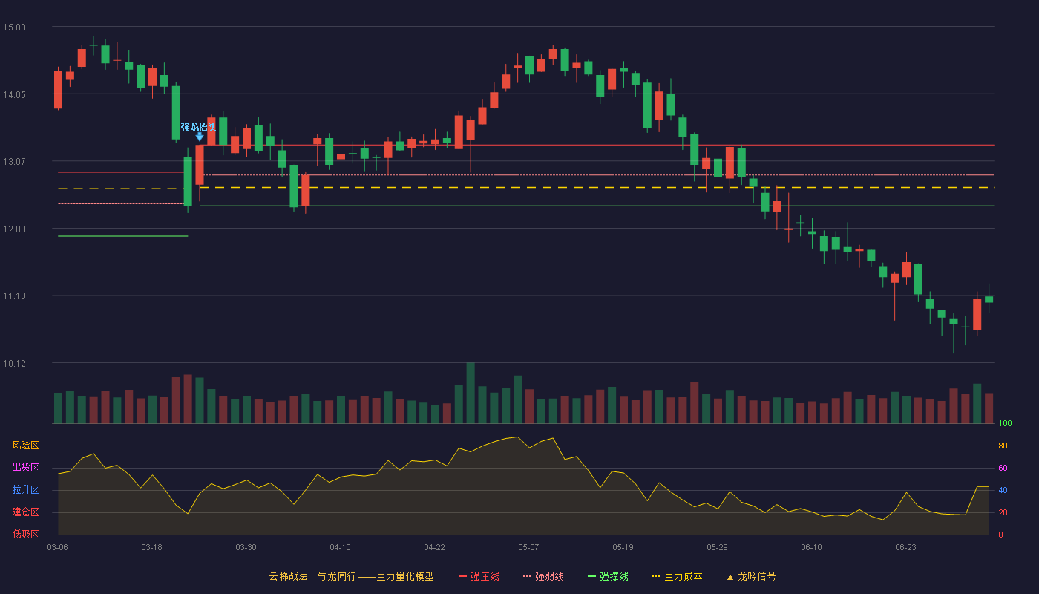The height and width of the screenshot is (594, 1039).
Task: Click the yellow triangle 龙吟信号 legend marker
Action: pyautogui.click(x=730, y=577)
